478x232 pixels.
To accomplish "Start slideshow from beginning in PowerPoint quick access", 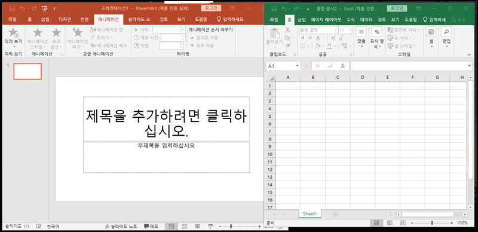I will (44, 8).
